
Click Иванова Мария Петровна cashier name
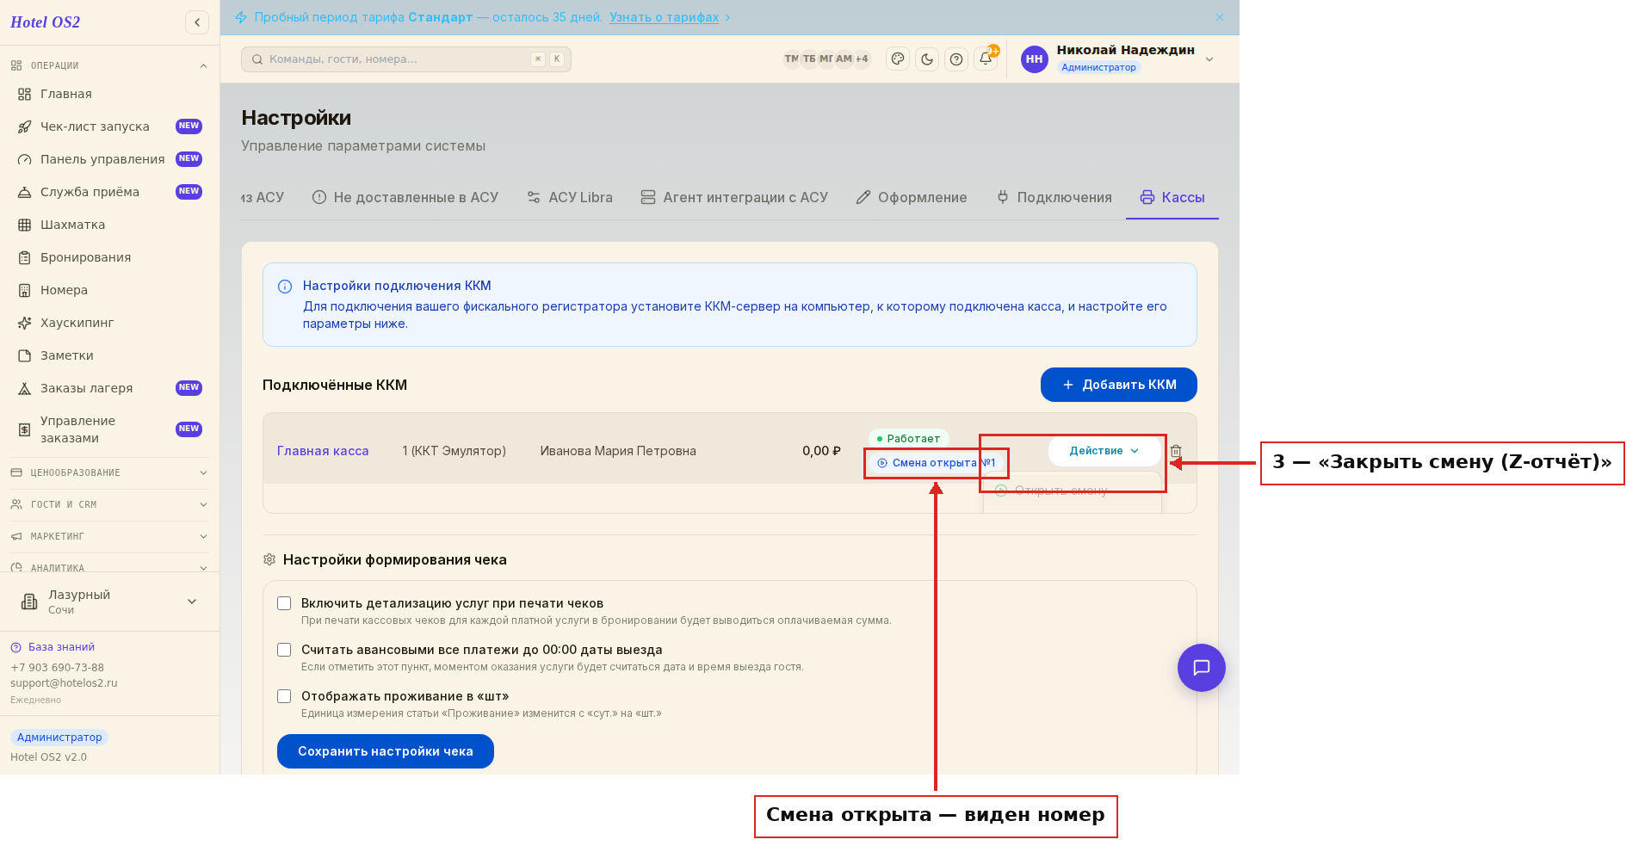click(618, 451)
